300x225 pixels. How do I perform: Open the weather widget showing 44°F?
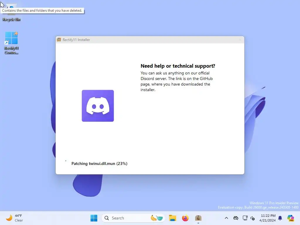(x=14, y=218)
